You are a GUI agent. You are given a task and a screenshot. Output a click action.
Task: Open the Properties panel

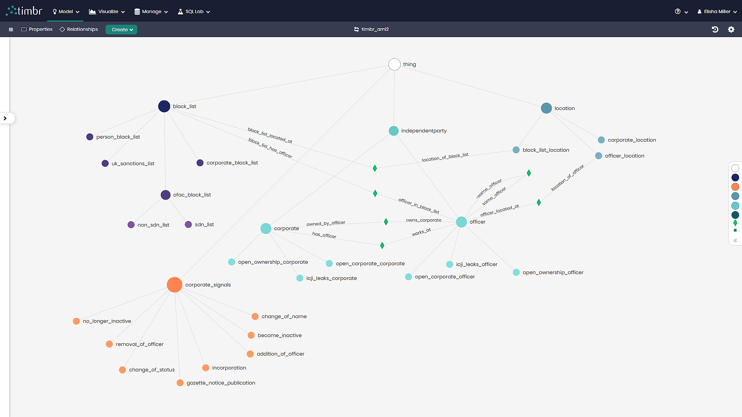(37, 29)
